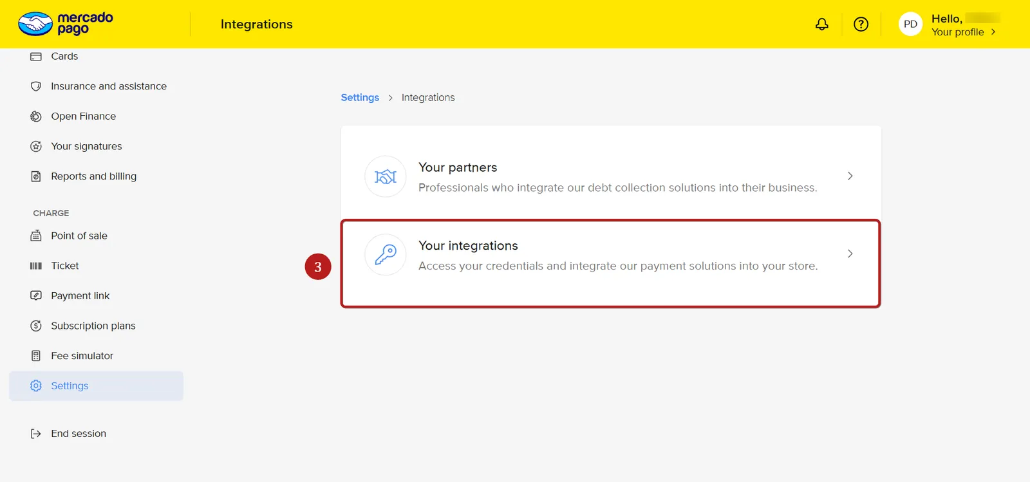Click the Open Finance icon
The width and height of the screenshot is (1030, 482).
pos(36,116)
